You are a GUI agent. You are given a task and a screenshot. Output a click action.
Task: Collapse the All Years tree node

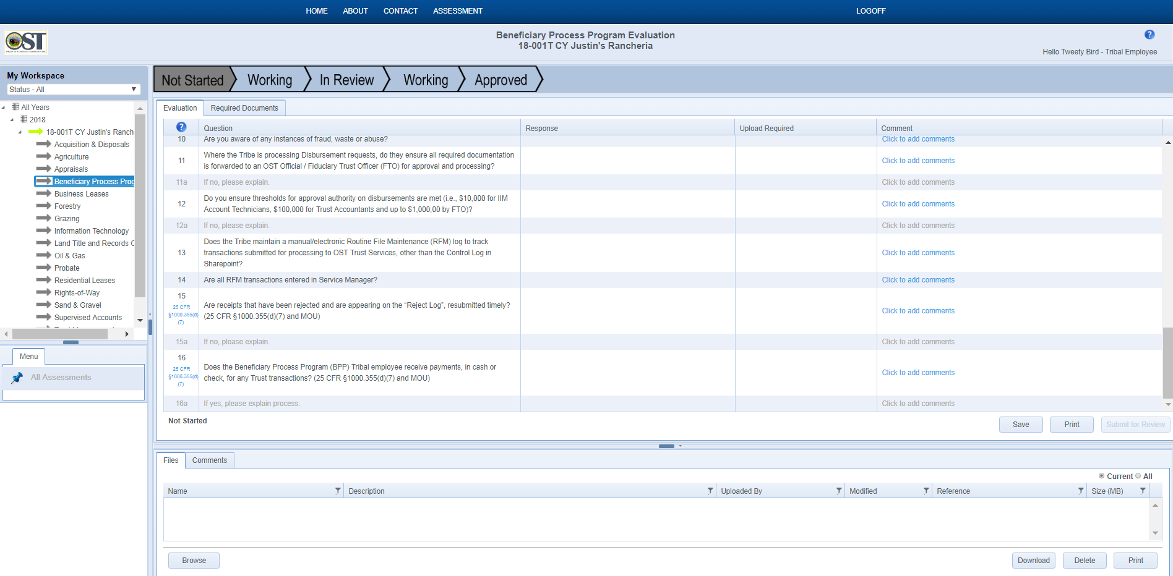[x=4, y=108]
